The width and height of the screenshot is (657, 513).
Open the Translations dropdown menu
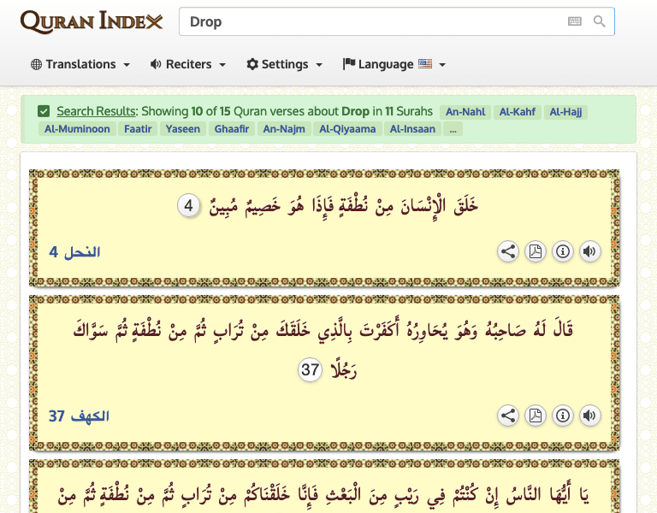coord(80,64)
